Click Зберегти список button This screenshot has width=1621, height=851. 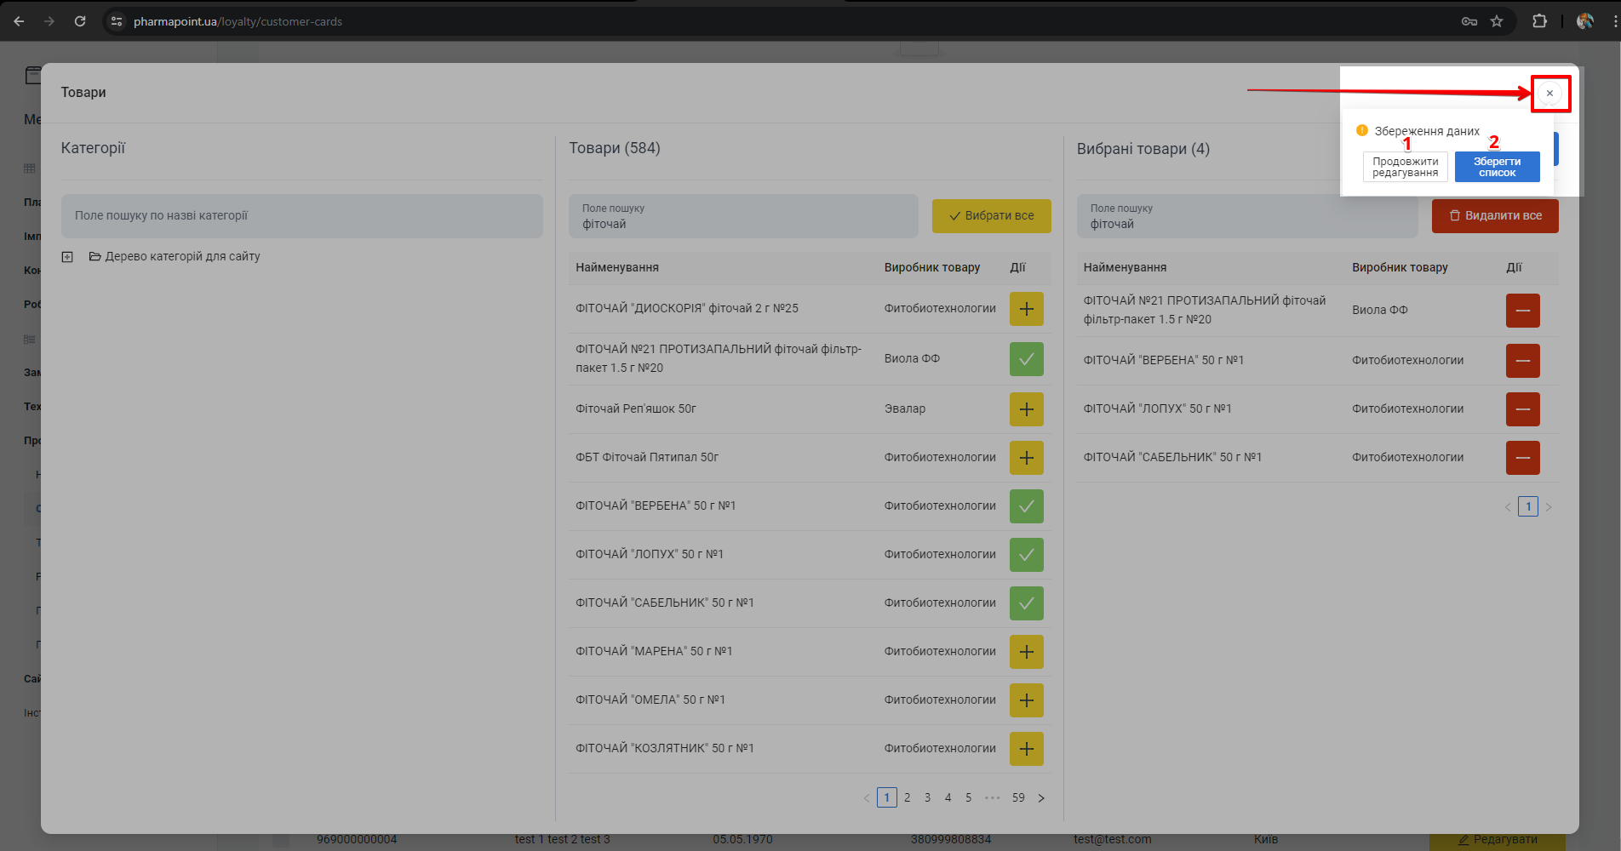tap(1497, 167)
